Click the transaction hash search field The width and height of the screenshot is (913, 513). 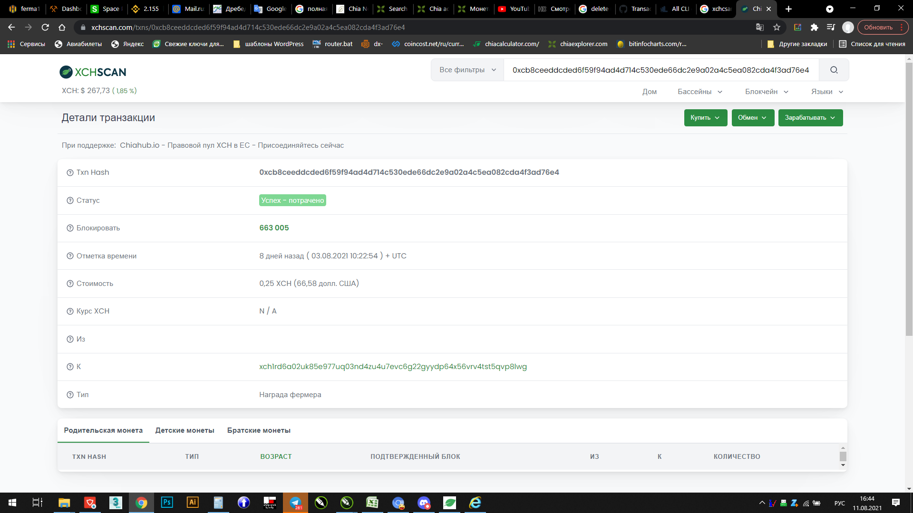click(660, 70)
